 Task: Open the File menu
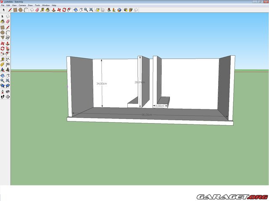[x=3, y=5]
